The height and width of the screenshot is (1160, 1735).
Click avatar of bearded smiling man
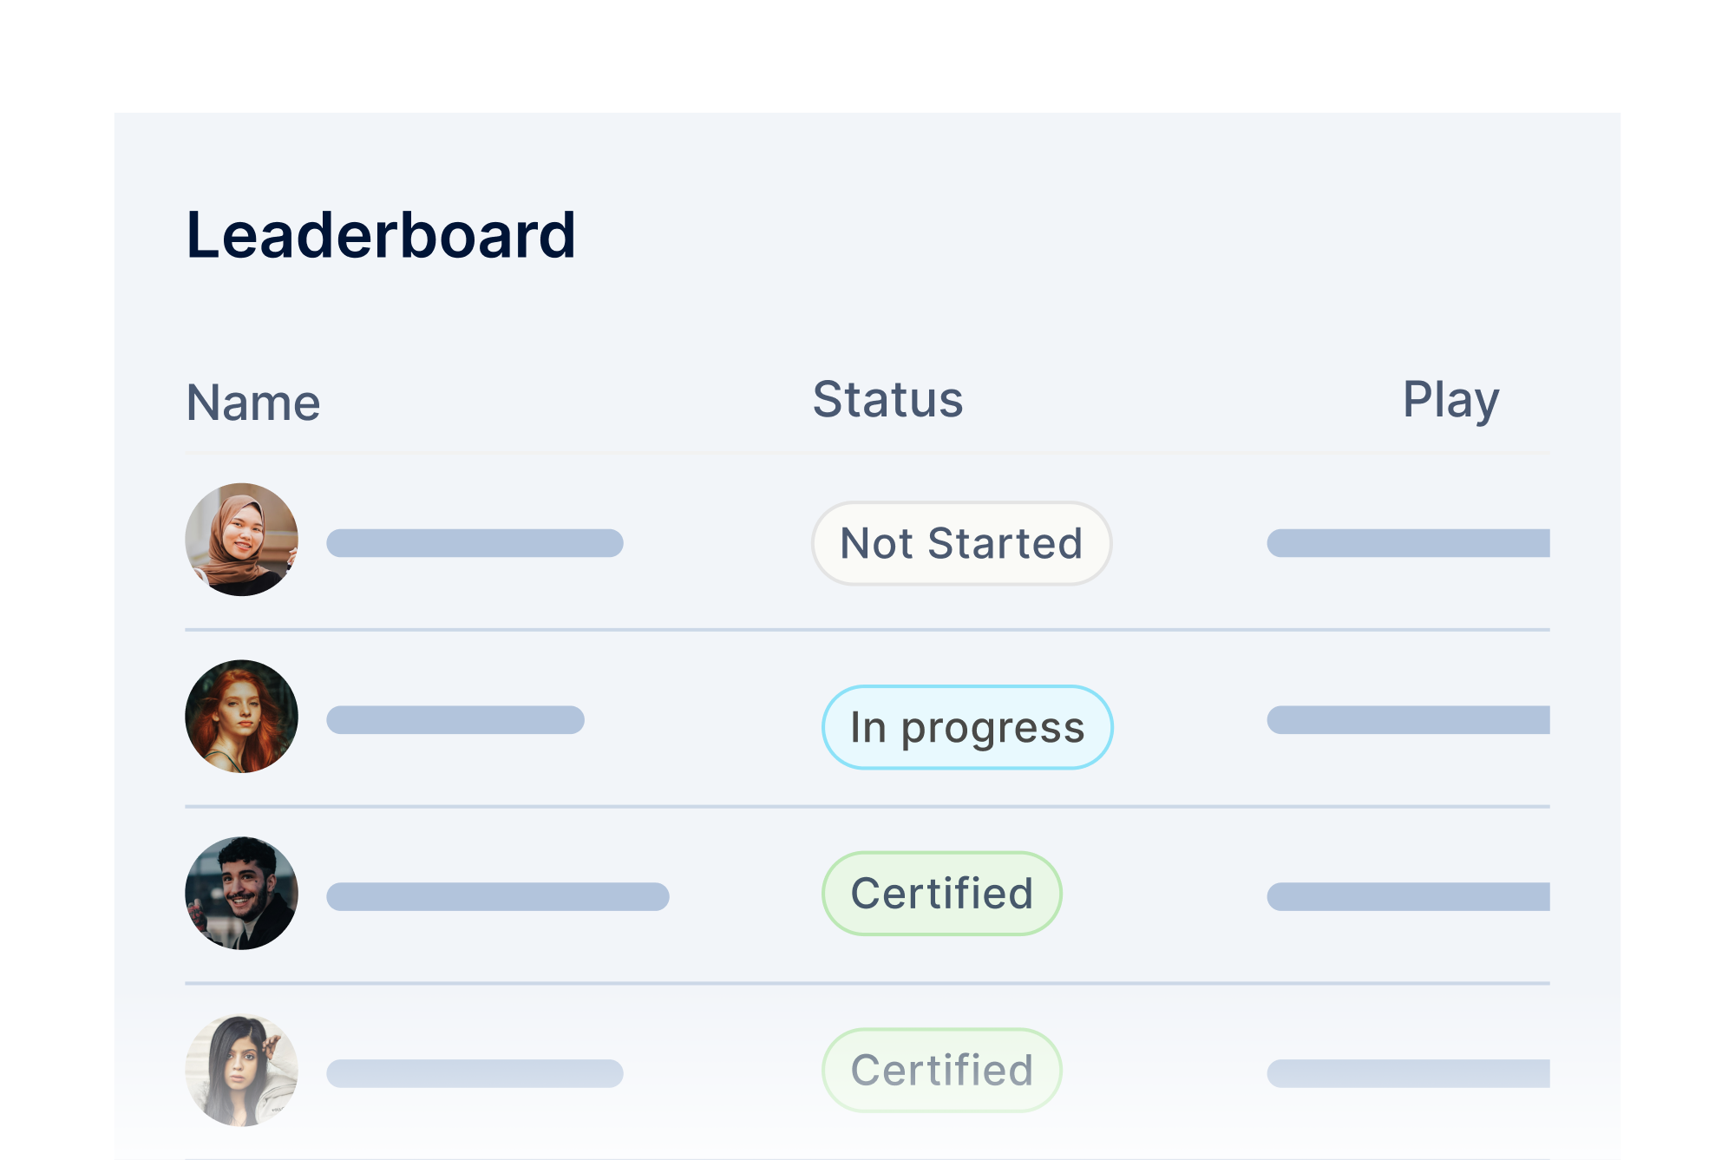pos(241,894)
